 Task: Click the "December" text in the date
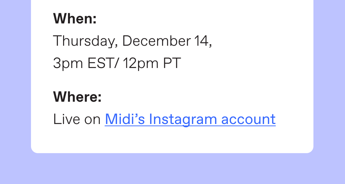click(156, 41)
